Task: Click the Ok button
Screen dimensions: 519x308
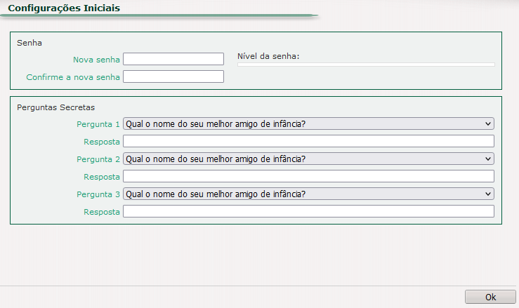Action: tap(490, 297)
